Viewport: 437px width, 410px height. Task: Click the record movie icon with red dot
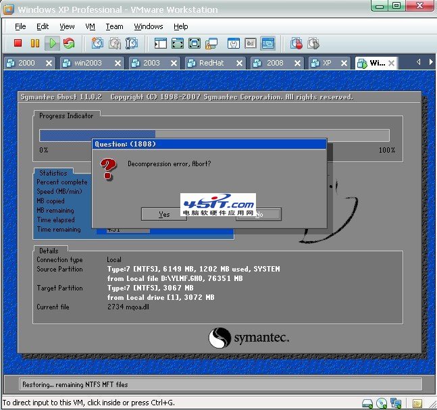(297, 43)
